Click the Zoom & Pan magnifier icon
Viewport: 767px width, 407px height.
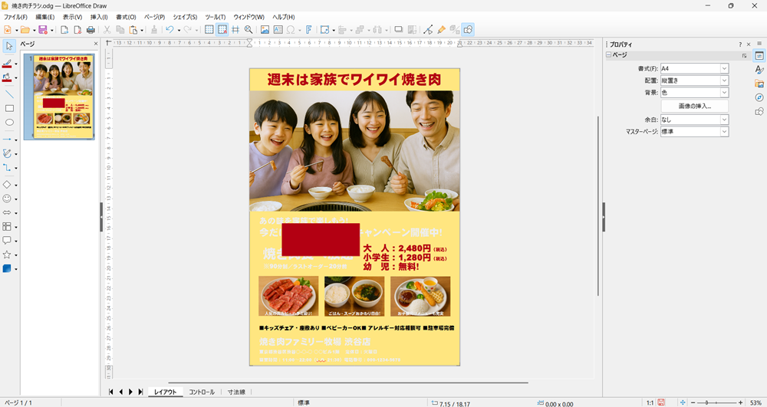(x=249, y=30)
